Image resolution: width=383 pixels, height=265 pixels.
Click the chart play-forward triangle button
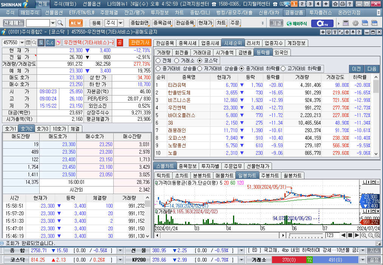click(357, 235)
